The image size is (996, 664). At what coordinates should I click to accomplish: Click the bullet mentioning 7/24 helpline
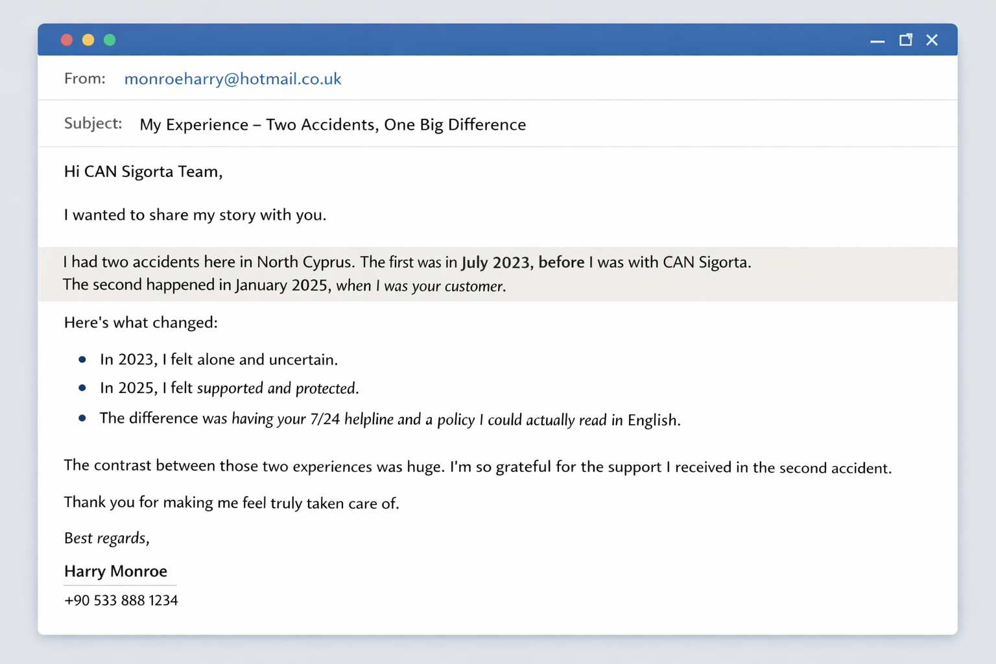(x=389, y=420)
